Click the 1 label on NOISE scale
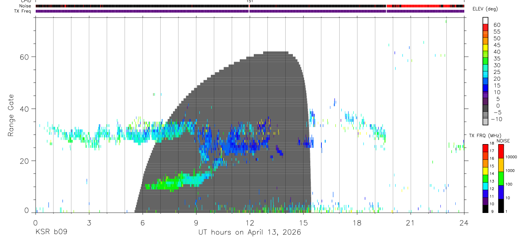This screenshot has width=522, height=241. pos(507,211)
